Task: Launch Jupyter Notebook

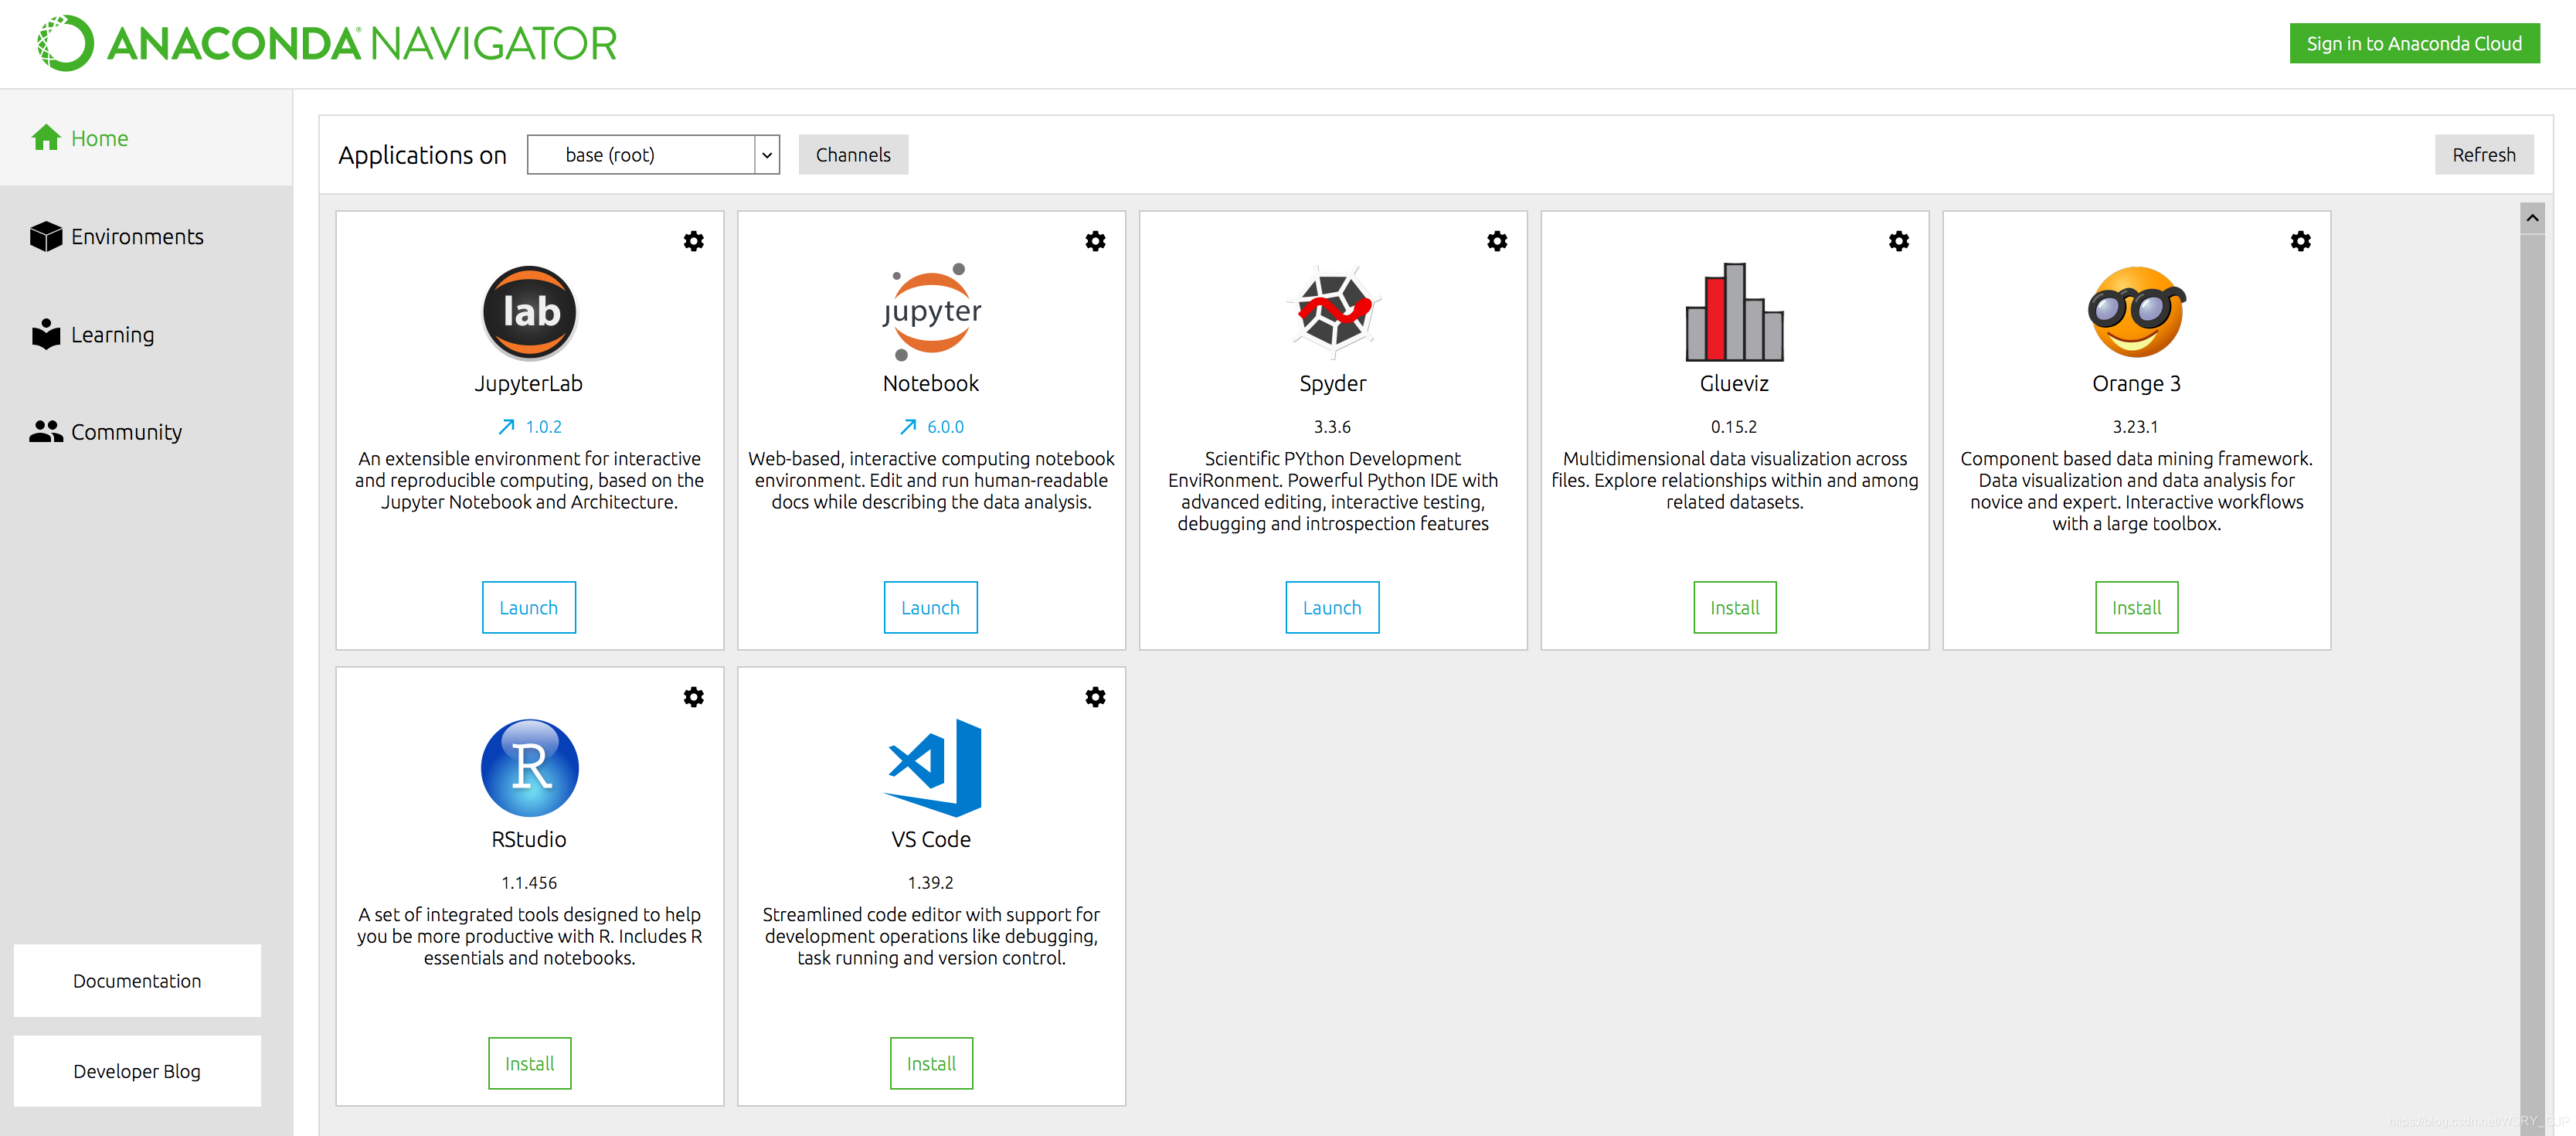Action: click(x=931, y=607)
